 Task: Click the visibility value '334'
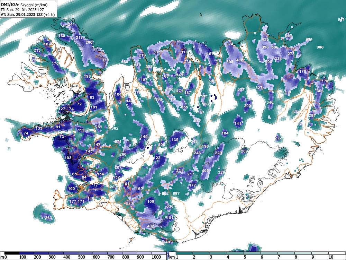tap(278, 59)
